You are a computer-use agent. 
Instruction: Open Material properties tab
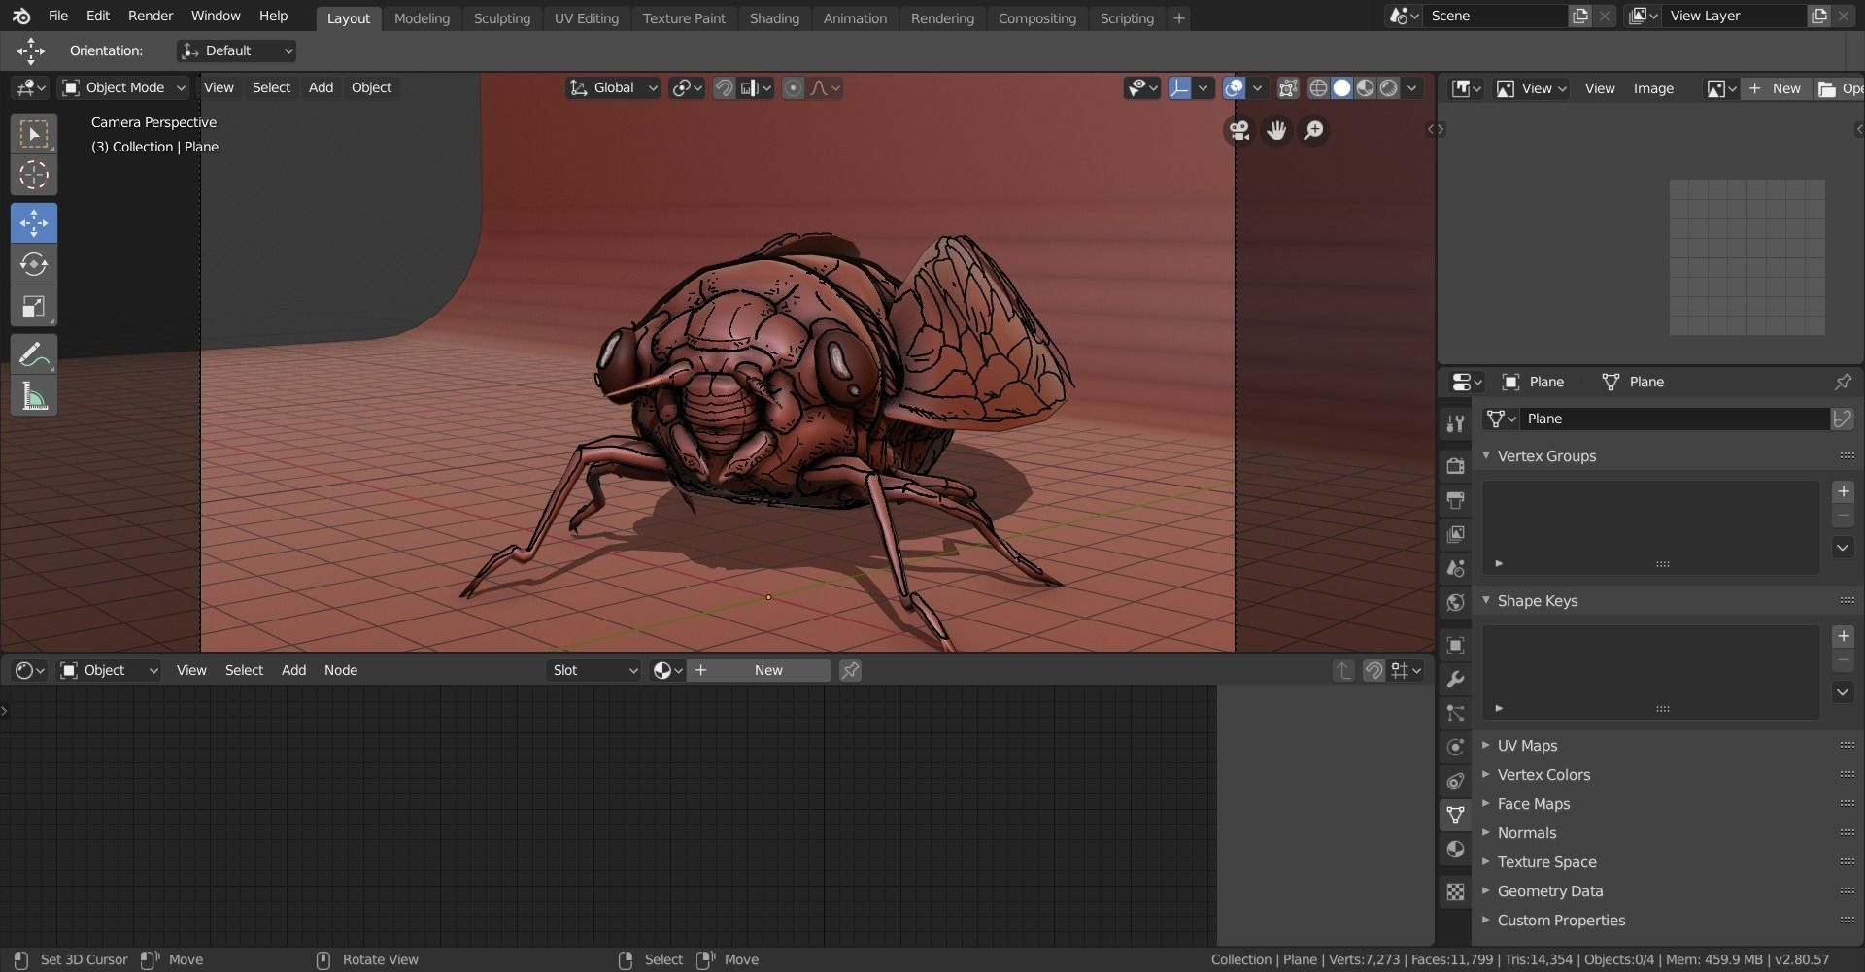pyautogui.click(x=1455, y=849)
